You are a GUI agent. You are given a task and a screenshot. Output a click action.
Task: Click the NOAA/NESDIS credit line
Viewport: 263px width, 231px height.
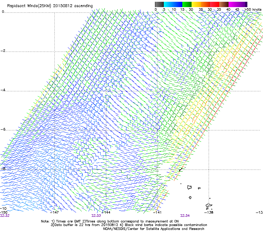[x=154, y=229]
